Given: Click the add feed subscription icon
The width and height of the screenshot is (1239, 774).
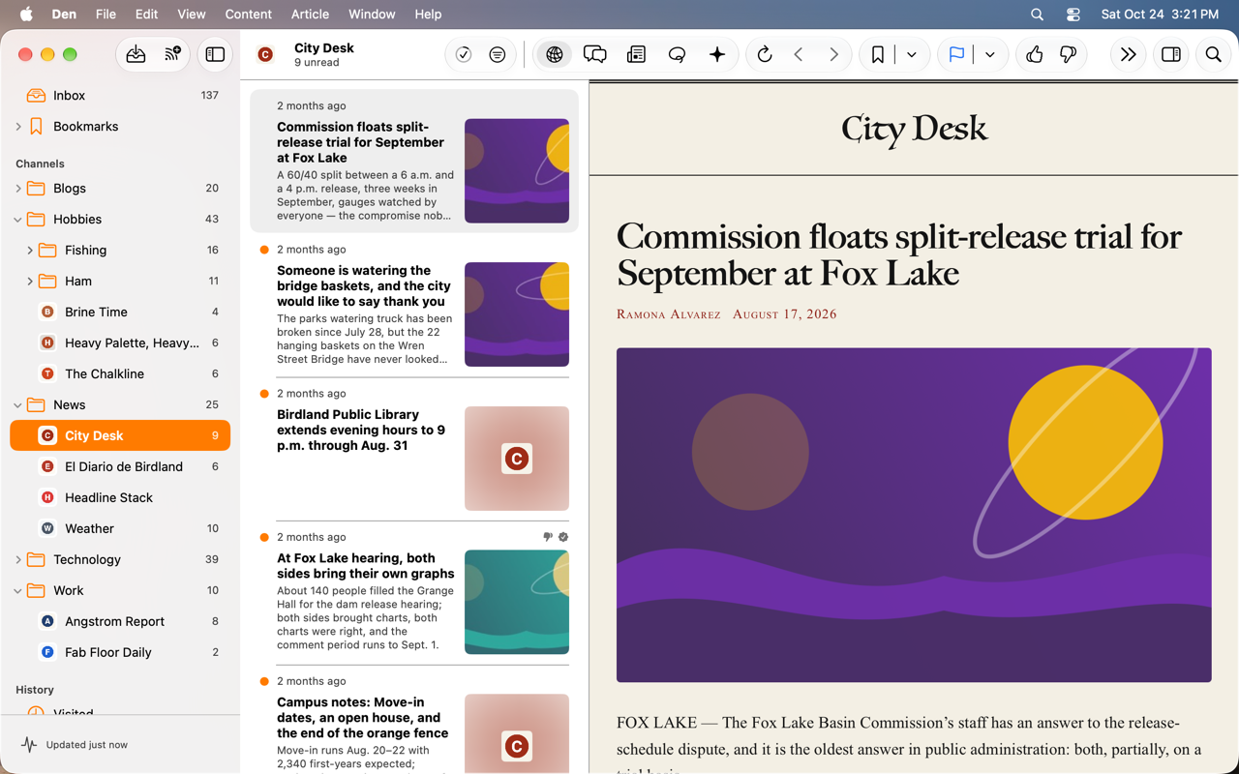Looking at the screenshot, I should tap(172, 55).
